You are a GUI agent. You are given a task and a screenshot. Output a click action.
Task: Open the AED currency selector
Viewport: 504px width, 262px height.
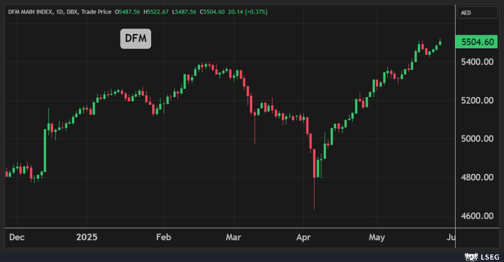(x=477, y=13)
